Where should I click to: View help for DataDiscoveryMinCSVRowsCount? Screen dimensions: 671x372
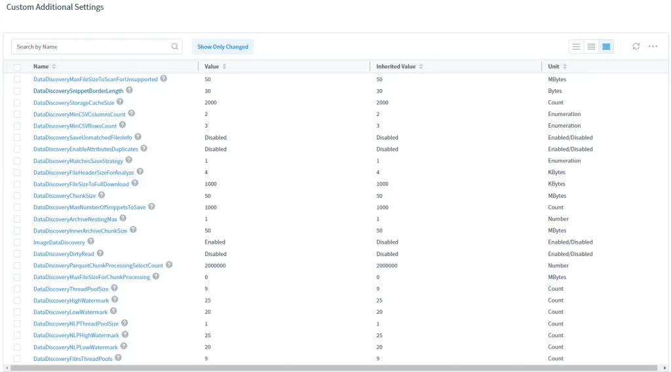[x=123, y=125]
